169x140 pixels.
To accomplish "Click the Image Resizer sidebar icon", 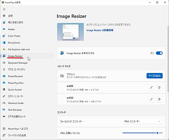I will (4, 56).
